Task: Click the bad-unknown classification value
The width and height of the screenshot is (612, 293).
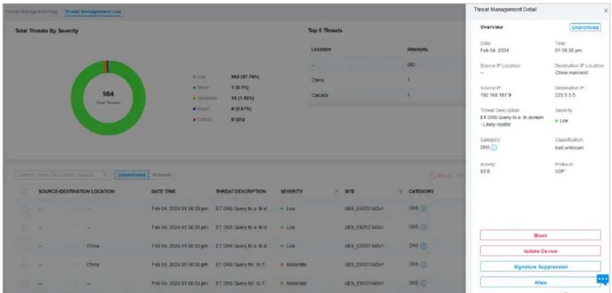Action: (569, 147)
